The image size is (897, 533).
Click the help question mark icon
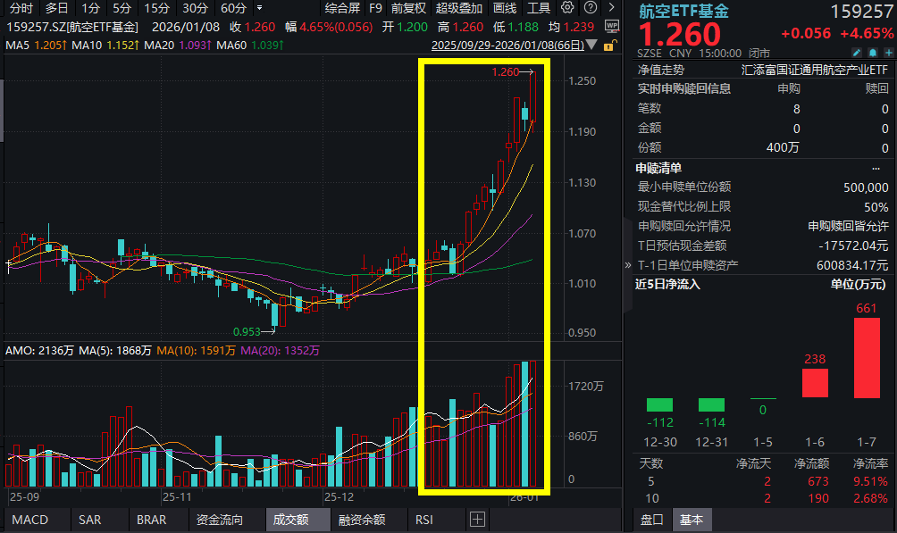(590, 7)
